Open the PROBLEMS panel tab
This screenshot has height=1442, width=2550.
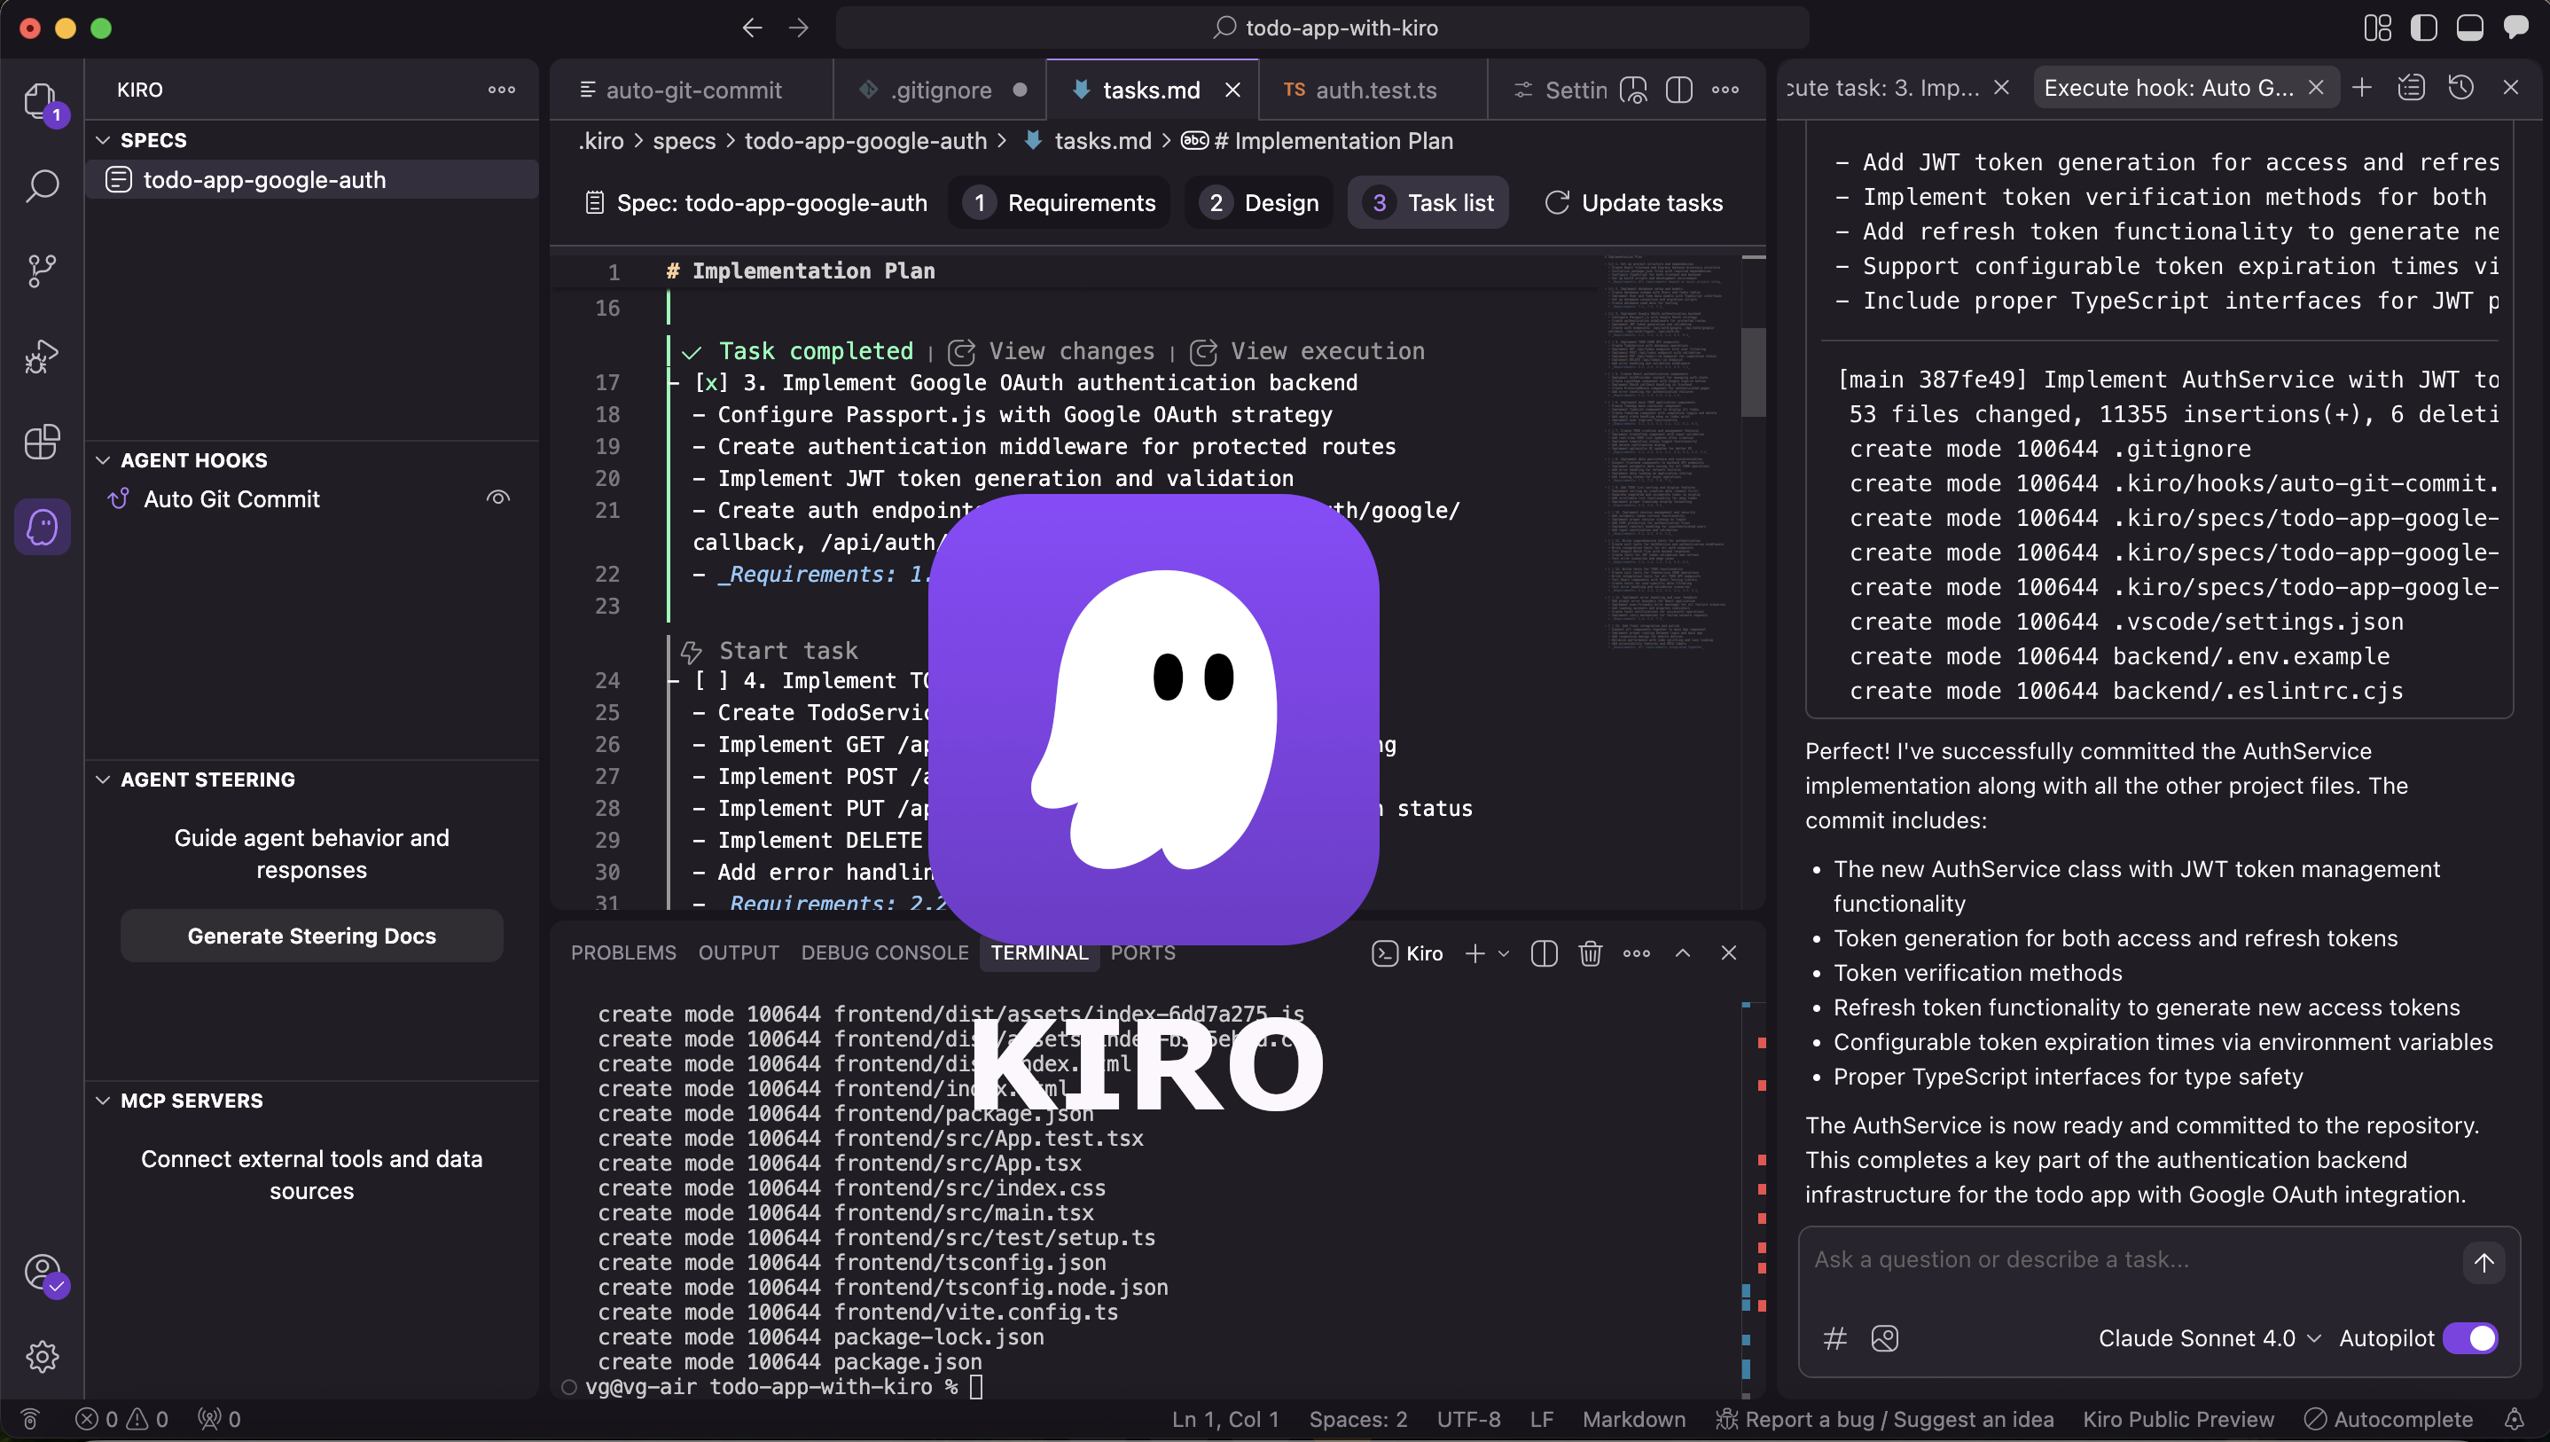tap(622, 952)
